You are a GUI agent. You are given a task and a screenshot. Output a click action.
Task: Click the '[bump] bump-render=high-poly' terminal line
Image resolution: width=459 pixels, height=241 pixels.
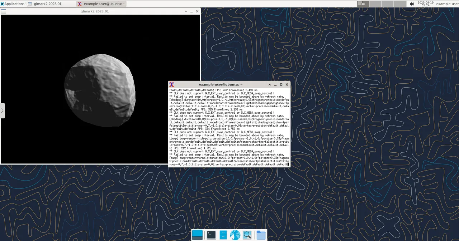pos(229,138)
